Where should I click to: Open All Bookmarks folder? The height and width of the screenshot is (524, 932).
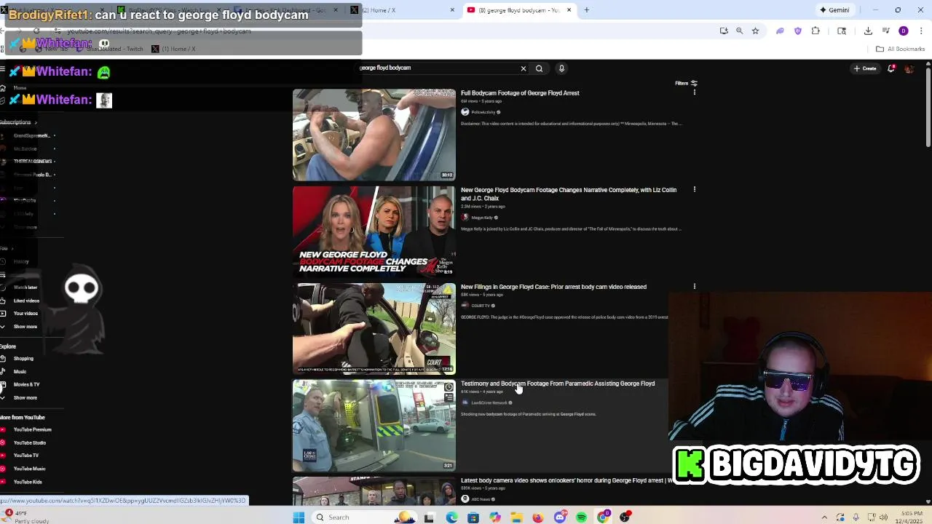pos(900,49)
